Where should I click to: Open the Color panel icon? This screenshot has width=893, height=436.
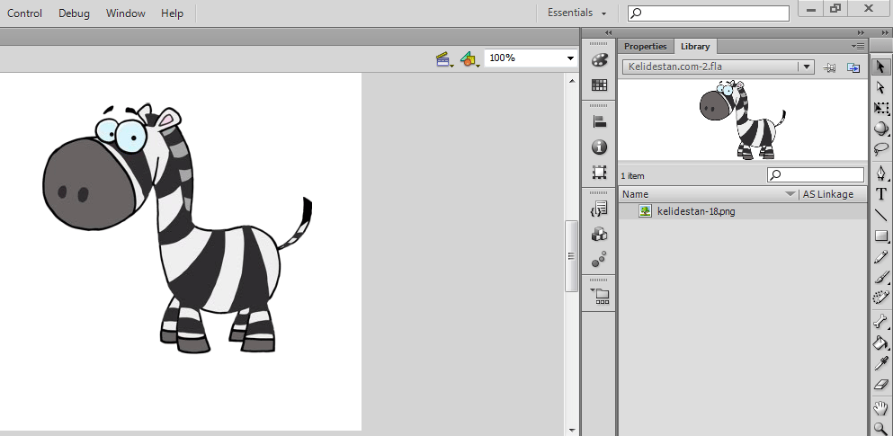tap(599, 59)
